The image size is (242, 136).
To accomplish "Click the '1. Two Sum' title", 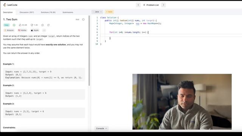I will [x=10, y=19].
